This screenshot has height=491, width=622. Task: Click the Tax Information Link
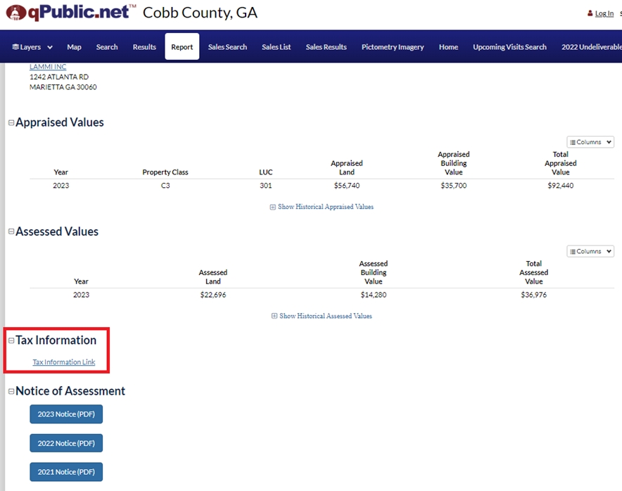[x=64, y=362]
